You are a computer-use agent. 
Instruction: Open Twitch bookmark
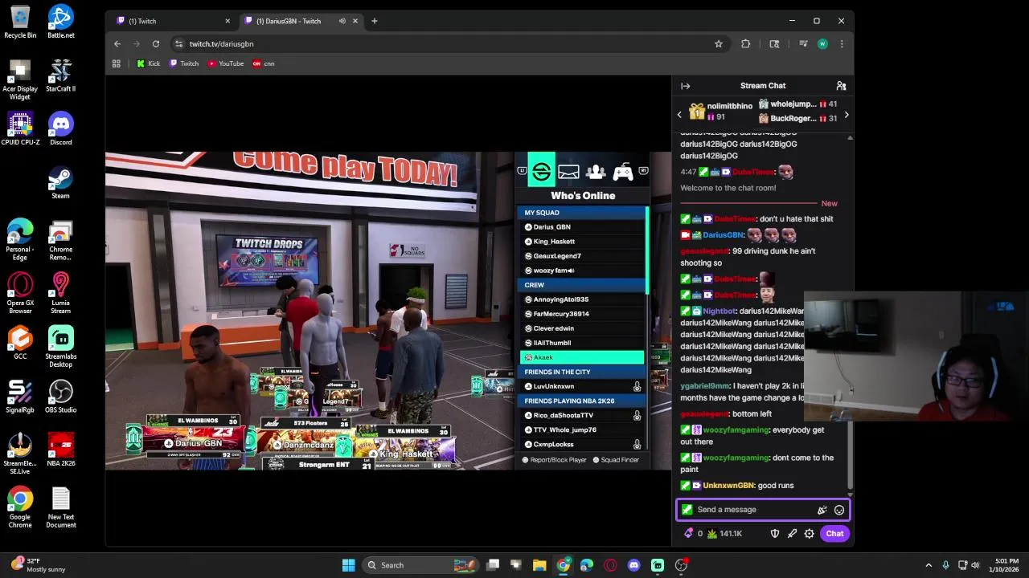[184, 63]
